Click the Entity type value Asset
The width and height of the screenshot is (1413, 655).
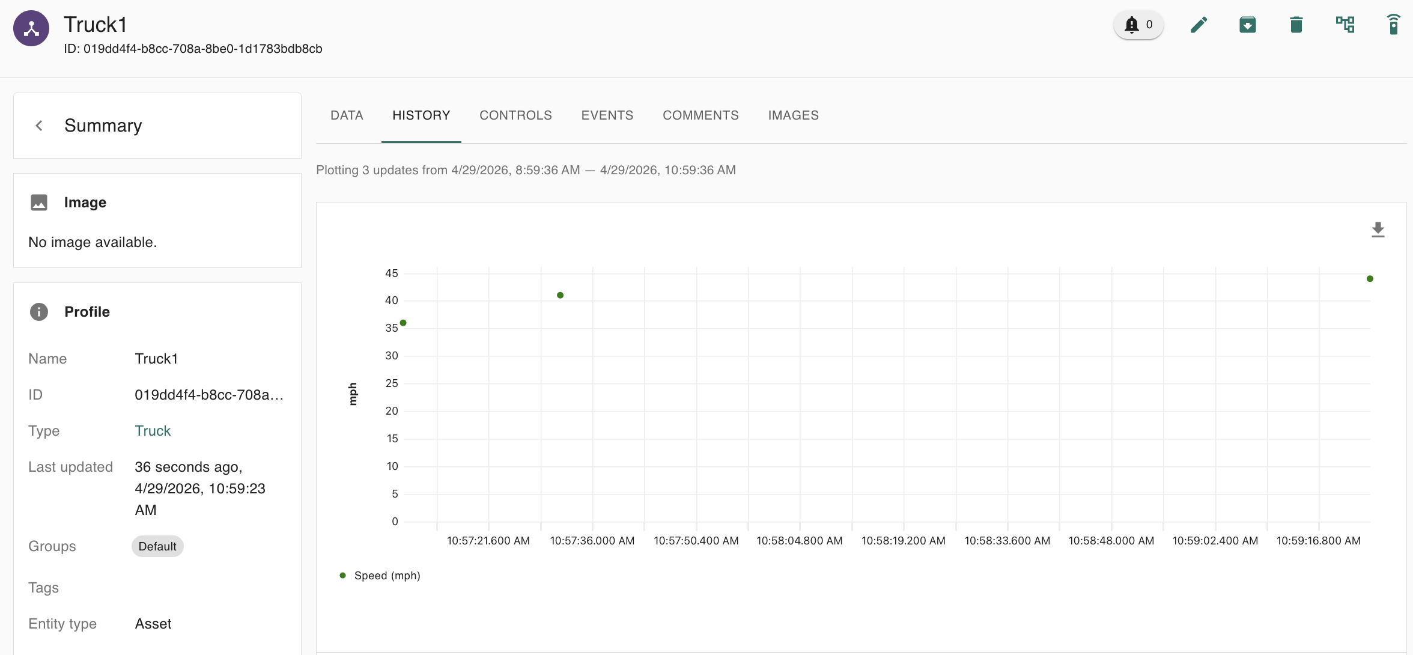153,624
